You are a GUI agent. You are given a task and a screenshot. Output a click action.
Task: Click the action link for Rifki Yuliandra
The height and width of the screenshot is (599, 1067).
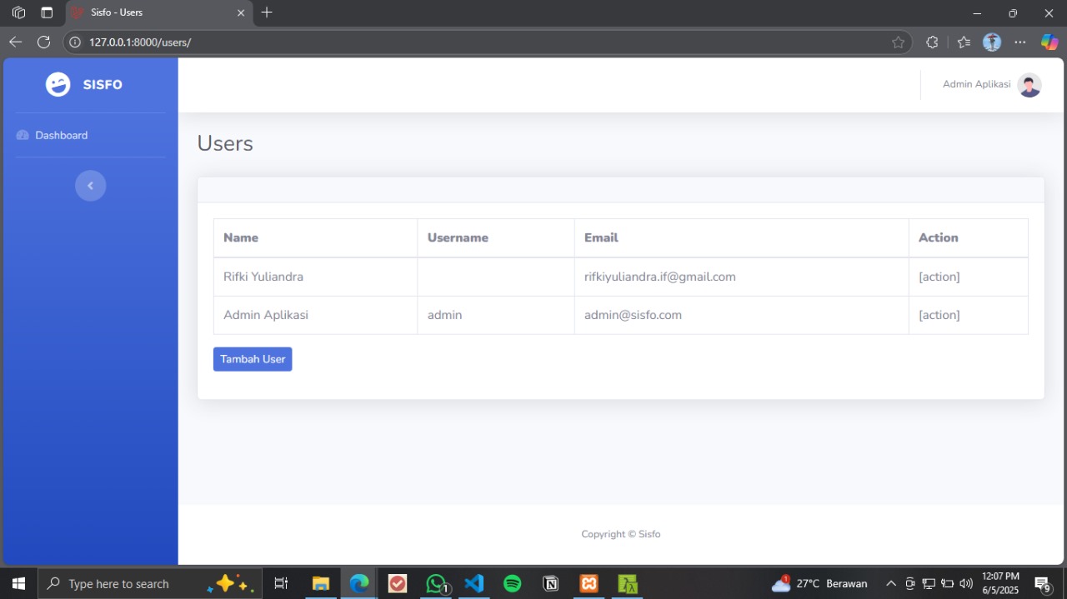click(939, 277)
